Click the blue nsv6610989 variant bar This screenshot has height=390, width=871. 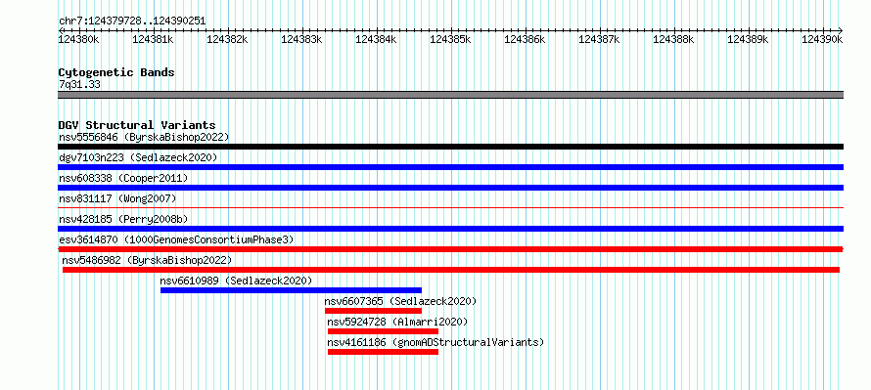[291, 290]
